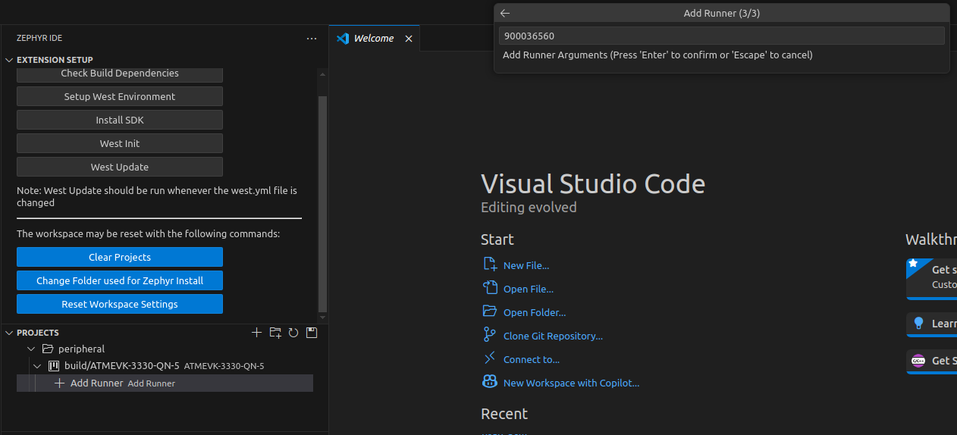This screenshot has height=435, width=957.
Task: Click the Connect to remote icon
Action: click(x=490, y=358)
